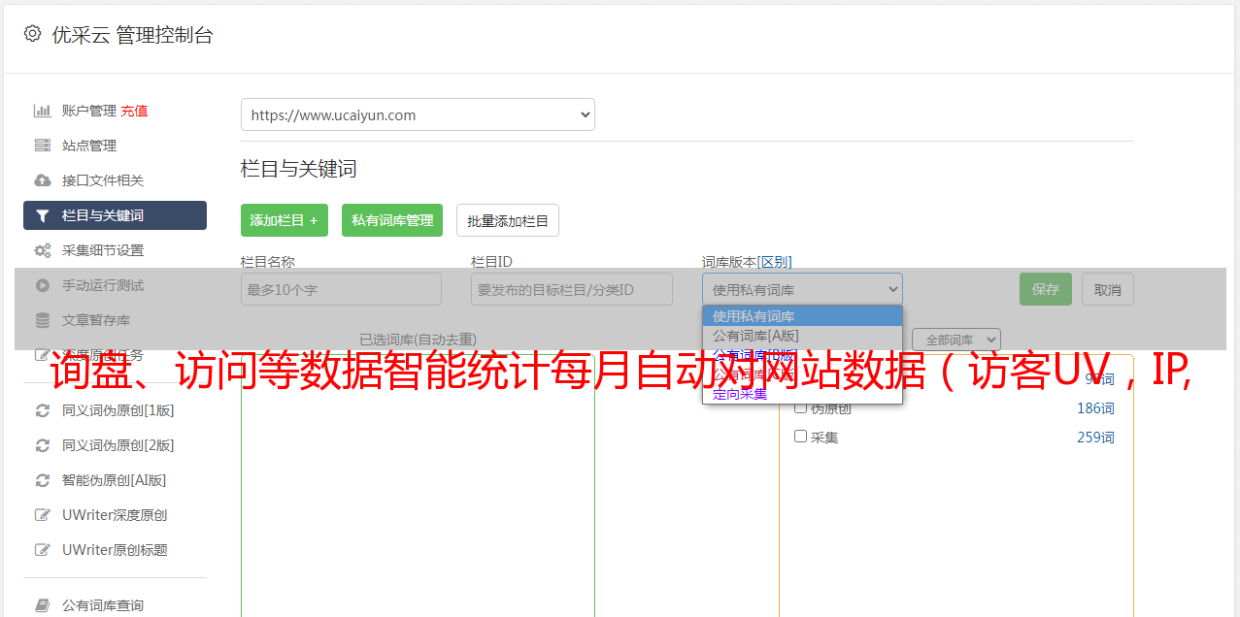The image size is (1240, 617).
Task: Open the 采集细节设置 gears icon
Action: point(43,250)
